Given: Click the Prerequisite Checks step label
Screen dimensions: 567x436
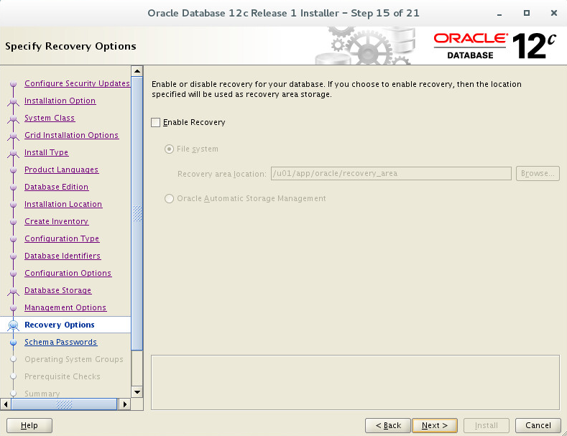Looking at the screenshot, I should [63, 376].
